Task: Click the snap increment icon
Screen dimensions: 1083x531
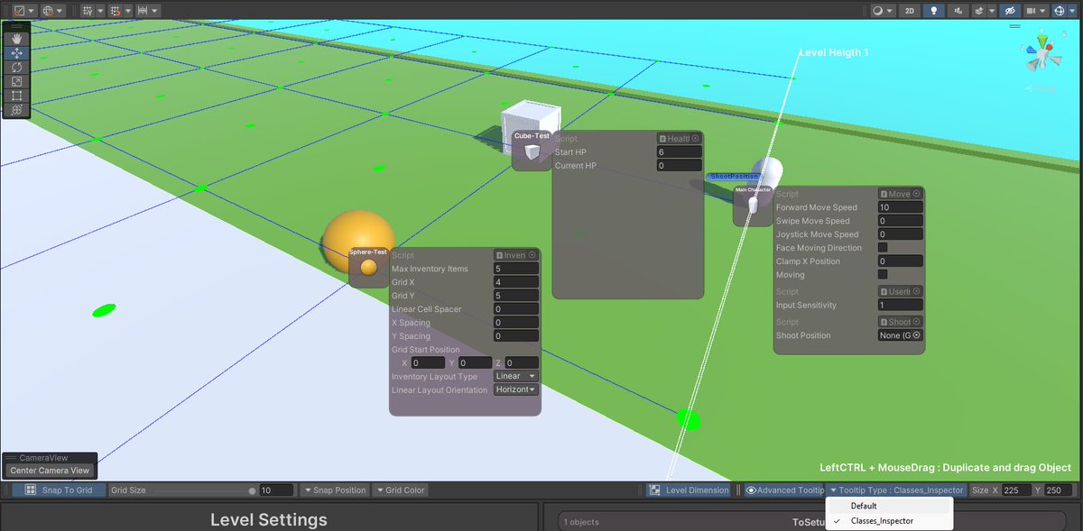Action: click(143, 11)
